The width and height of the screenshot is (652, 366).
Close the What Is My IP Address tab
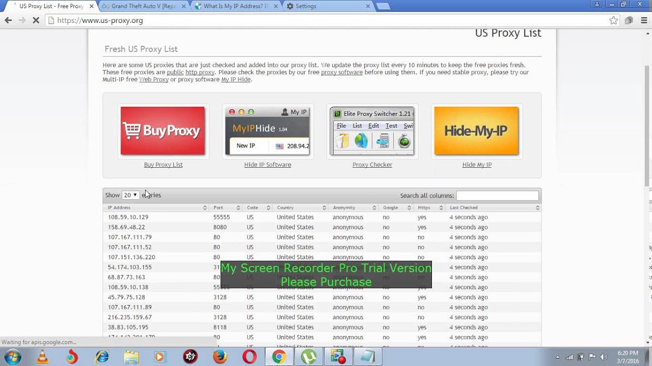coord(276,6)
